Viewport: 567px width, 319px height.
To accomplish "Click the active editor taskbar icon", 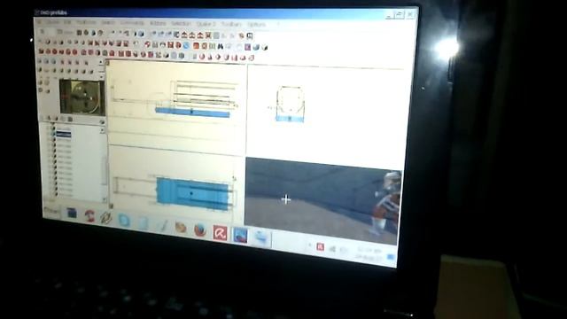I will (240, 235).
